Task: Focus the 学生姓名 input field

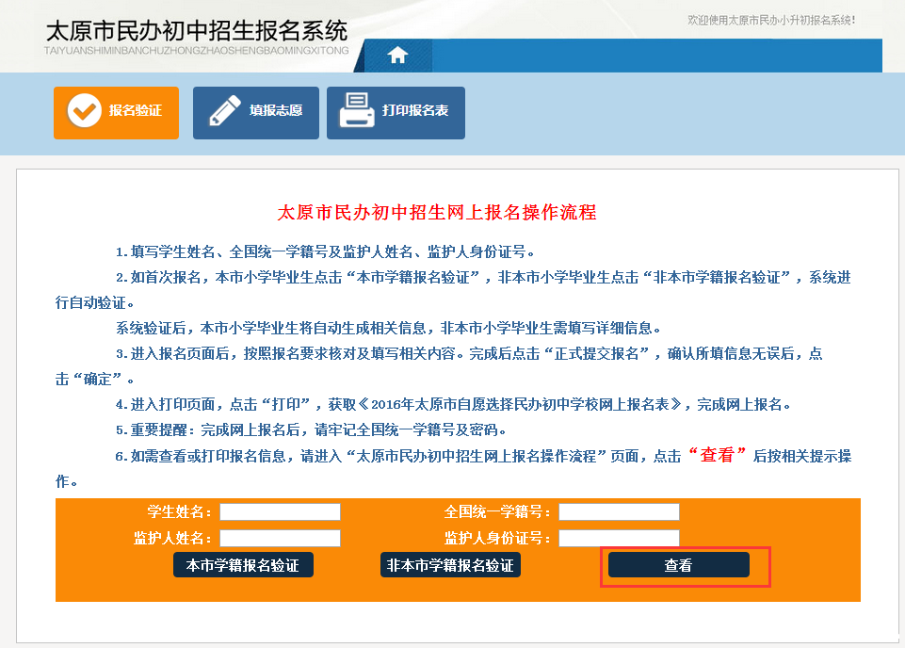Action: point(280,512)
